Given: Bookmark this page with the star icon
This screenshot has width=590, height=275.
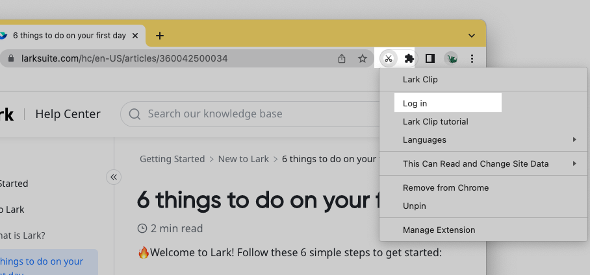Looking at the screenshot, I should click(363, 58).
